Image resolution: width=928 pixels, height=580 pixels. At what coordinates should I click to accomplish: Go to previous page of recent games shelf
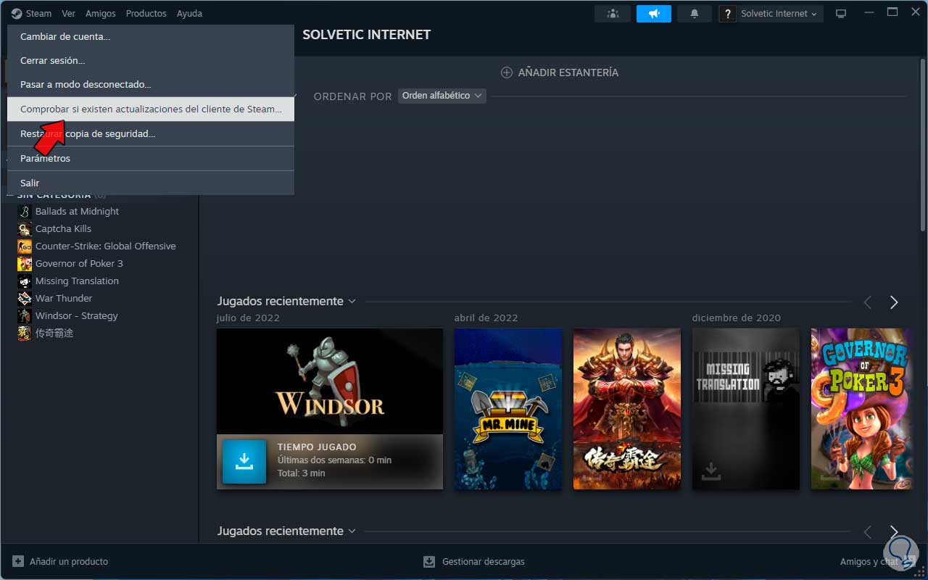pos(867,302)
